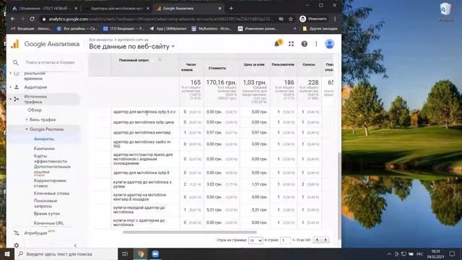Open the rows per page dropdown
The height and width of the screenshot is (260, 462).
point(256,240)
